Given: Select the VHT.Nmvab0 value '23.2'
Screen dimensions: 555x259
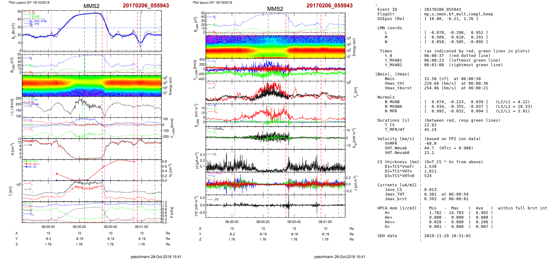Looking at the screenshot, I should coord(429,153).
